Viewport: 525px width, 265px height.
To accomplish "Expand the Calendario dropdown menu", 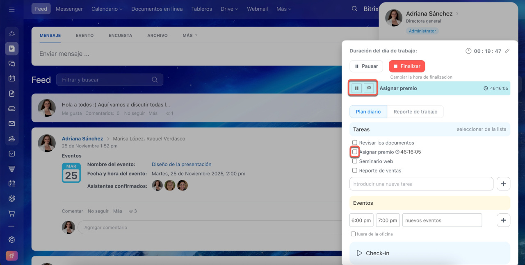I will [x=107, y=9].
